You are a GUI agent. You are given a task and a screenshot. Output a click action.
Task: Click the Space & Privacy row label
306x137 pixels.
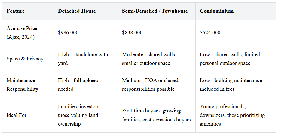pos(25,59)
